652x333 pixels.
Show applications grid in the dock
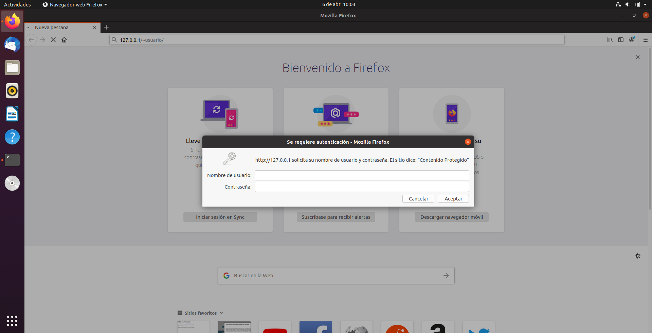pos(12,320)
